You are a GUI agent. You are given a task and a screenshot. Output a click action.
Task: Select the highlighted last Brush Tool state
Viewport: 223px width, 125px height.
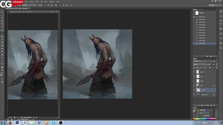(205, 43)
